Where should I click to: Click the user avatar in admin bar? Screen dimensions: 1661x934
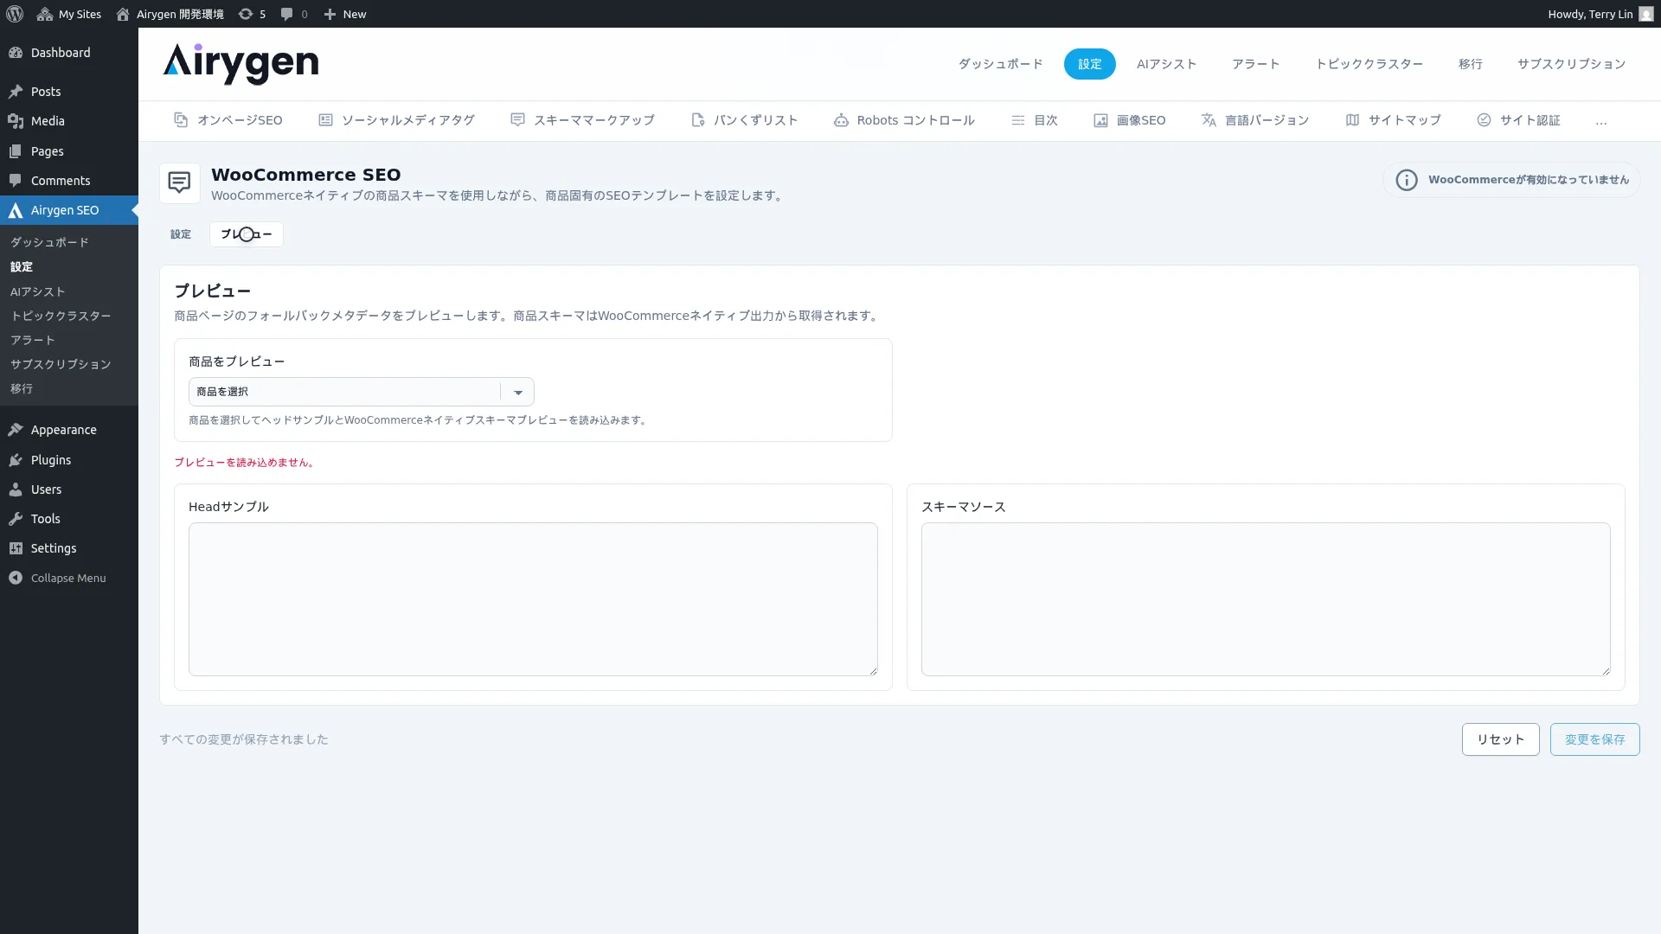point(1645,14)
